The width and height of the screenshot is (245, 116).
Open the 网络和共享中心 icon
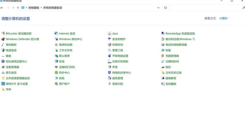(x=109, y=72)
